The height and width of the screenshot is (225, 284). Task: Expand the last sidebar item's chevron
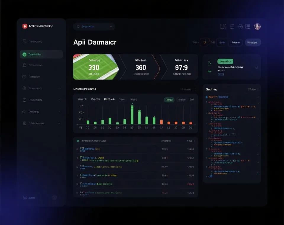59,123
